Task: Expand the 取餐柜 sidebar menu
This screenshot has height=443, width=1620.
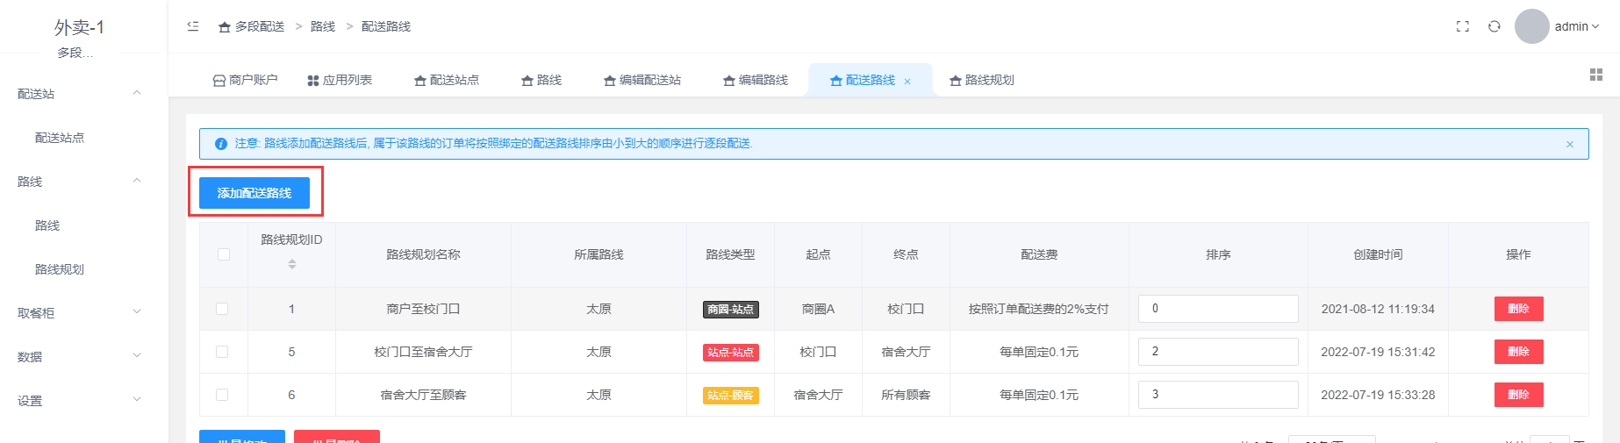Action: (79, 313)
